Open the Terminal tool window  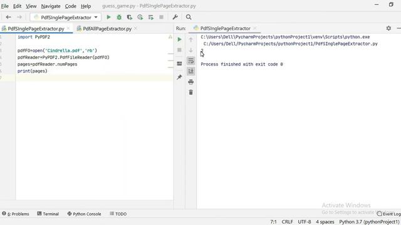point(48,214)
